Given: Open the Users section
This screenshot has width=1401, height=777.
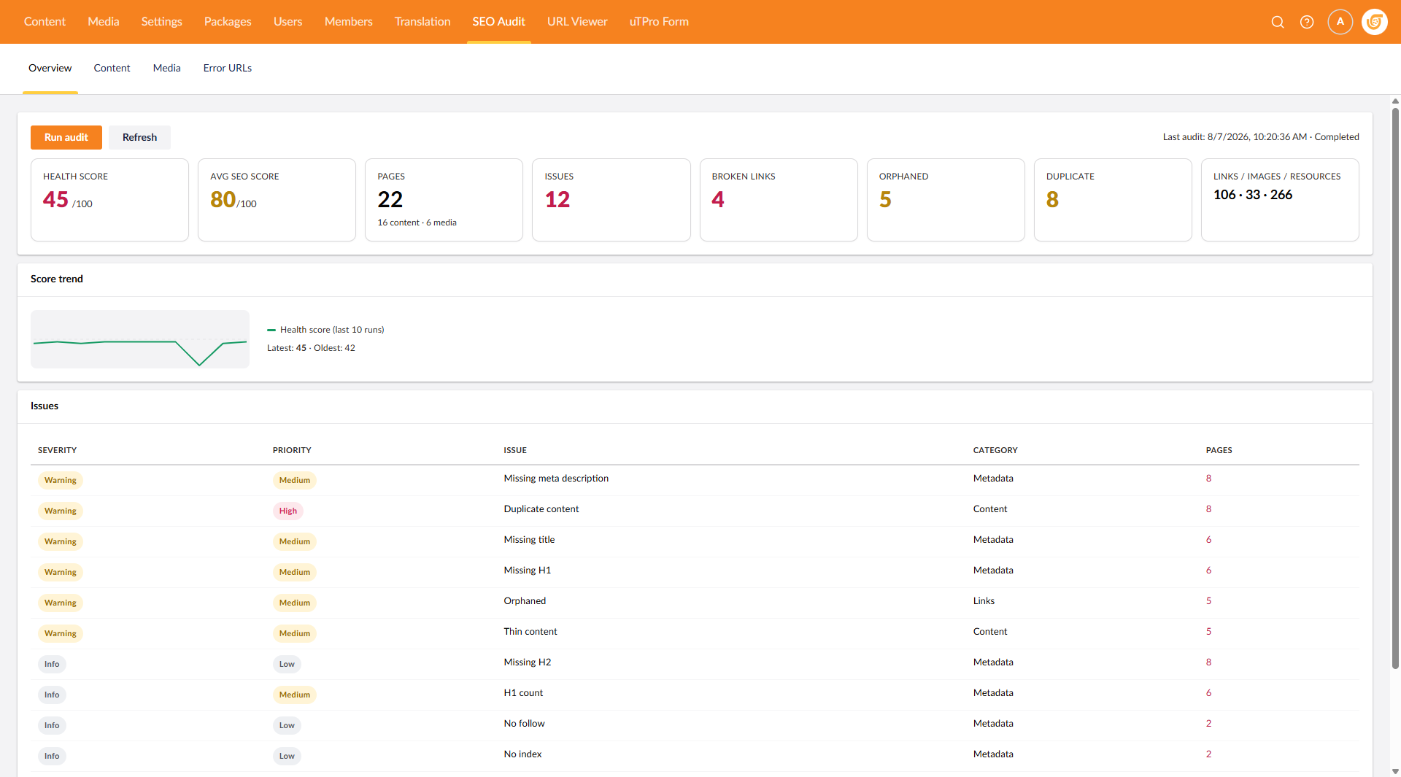Looking at the screenshot, I should click(x=287, y=22).
